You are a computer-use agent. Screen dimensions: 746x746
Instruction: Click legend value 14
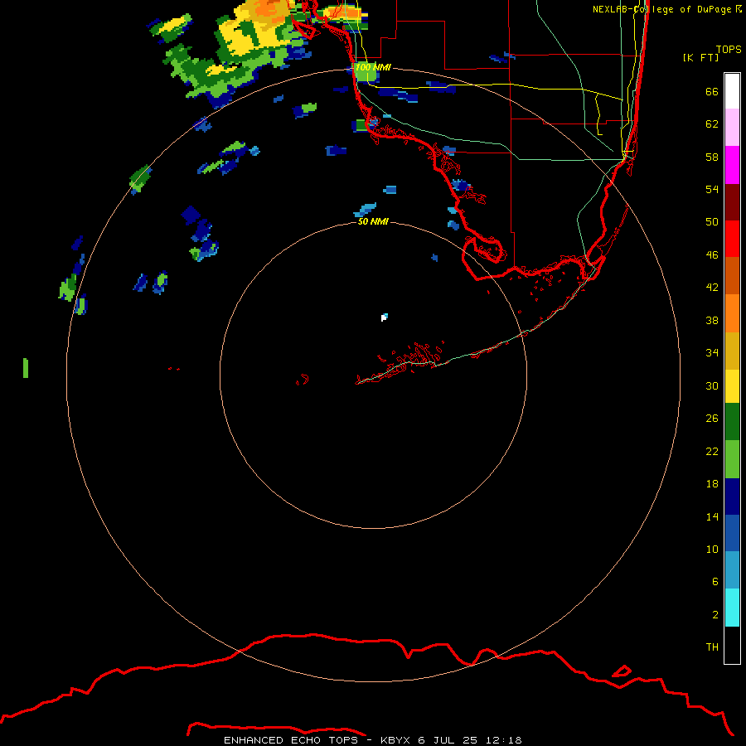click(x=712, y=516)
